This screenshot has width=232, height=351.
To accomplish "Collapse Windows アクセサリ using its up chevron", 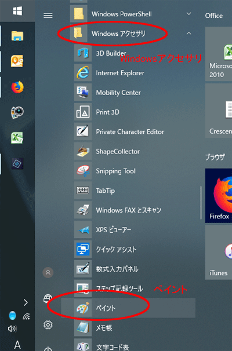I will [x=189, y=34].
